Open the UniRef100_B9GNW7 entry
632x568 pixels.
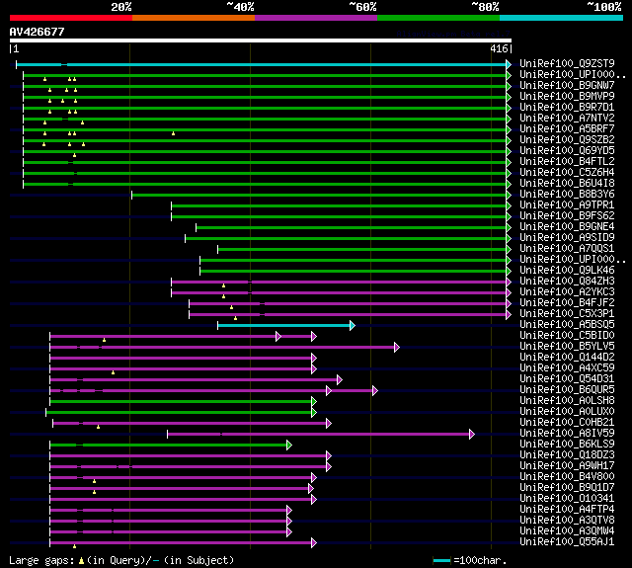(x=567, y=86)
